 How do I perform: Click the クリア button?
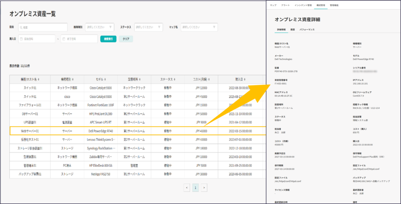[x=126, y=39]
